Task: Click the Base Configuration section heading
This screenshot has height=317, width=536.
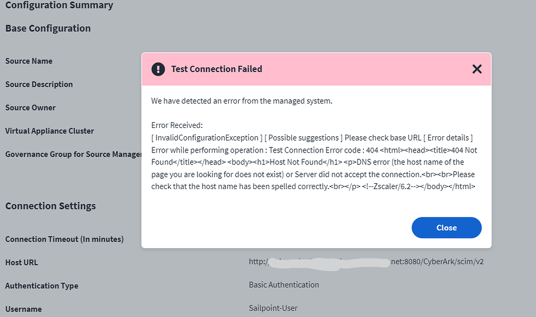Action: 48,29
